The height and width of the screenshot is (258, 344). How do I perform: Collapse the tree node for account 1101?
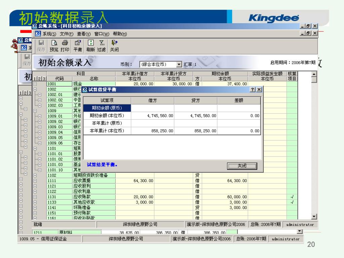(35, 148)
